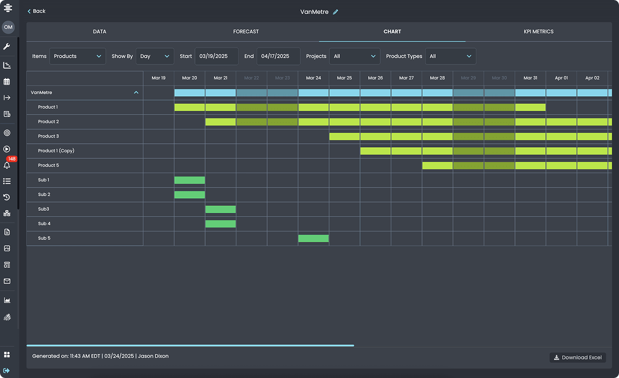The width and height of the screenshot is (619, 378).
Task: Open the calendar icon in sidebar
Action: click(x=7, y=82)
